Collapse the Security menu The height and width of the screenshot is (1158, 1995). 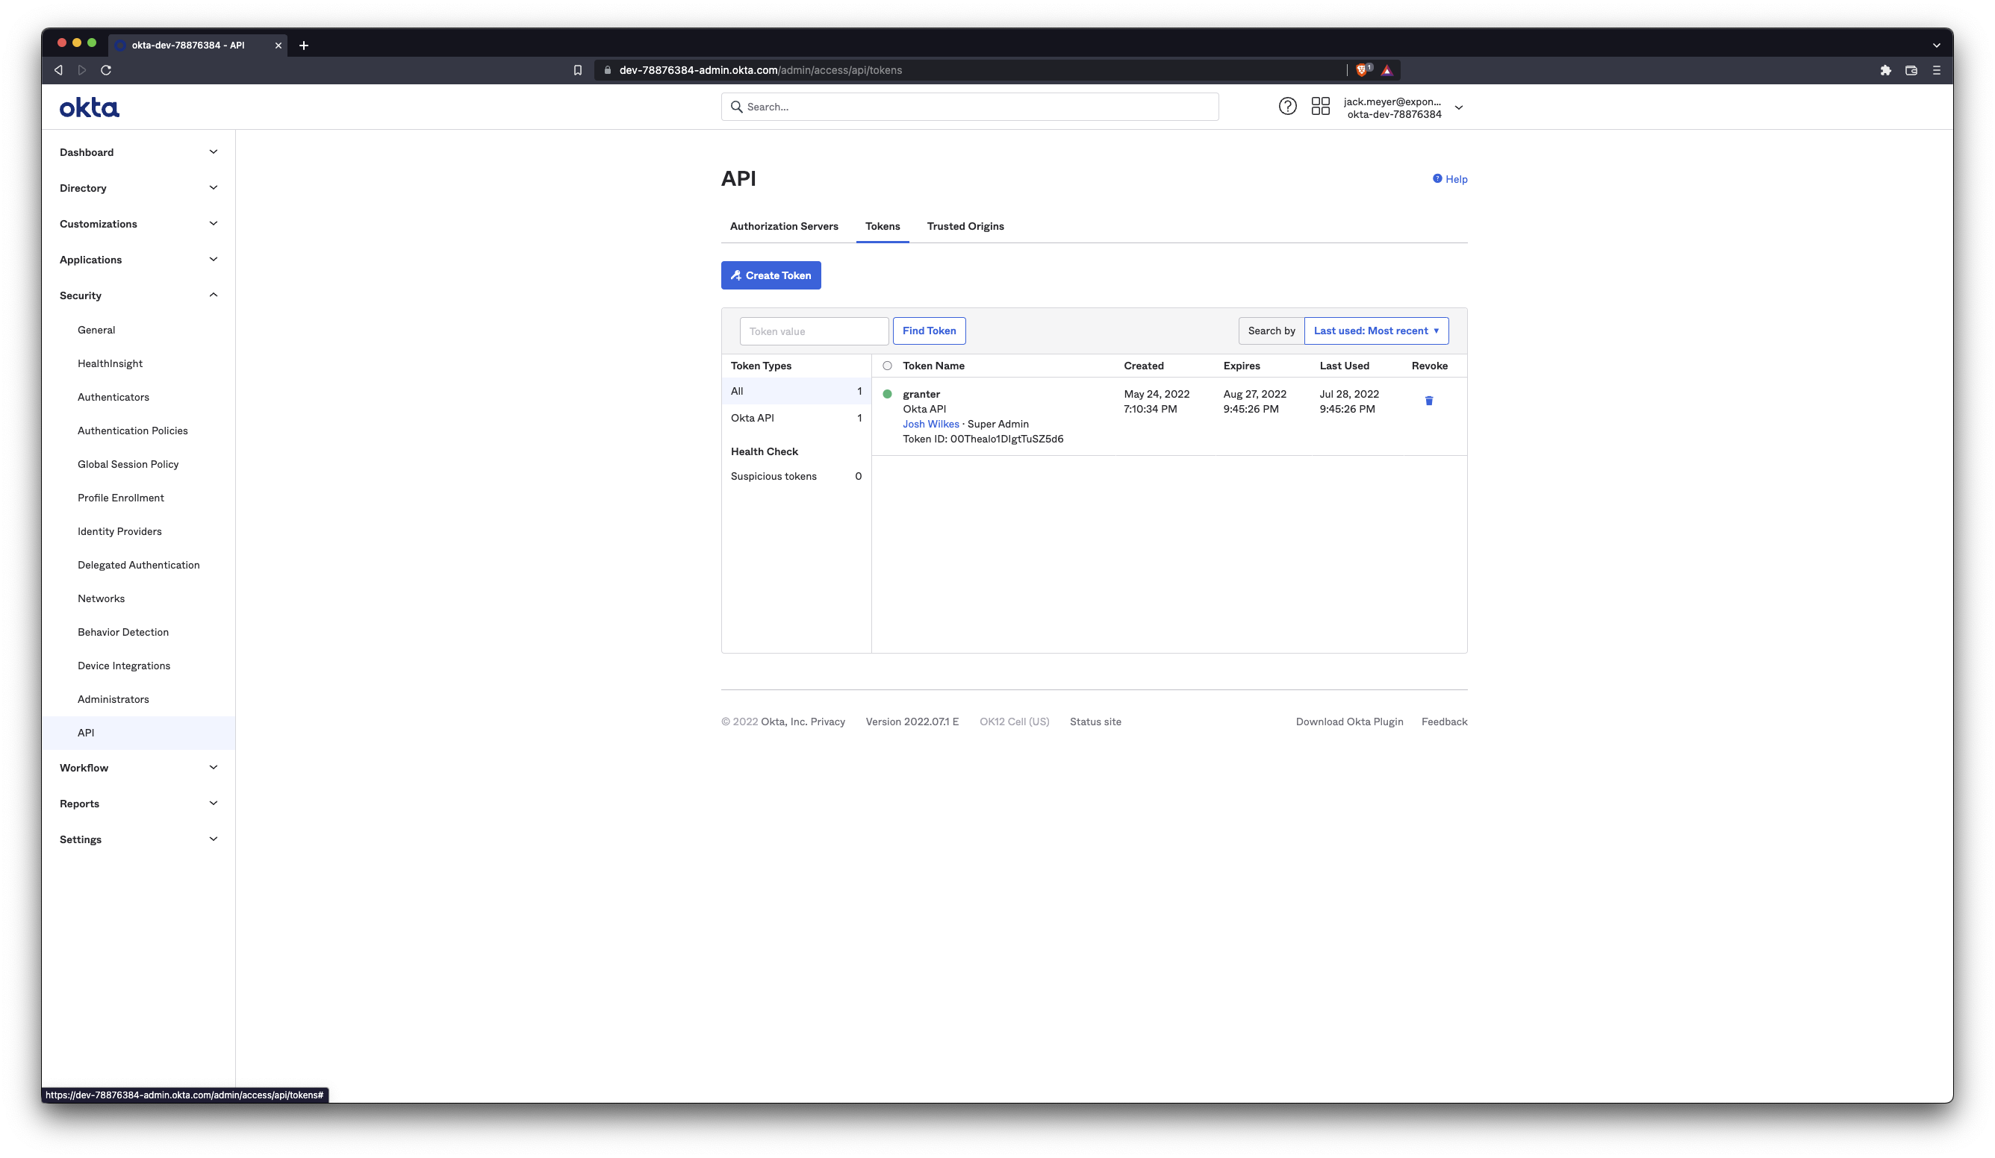[139, 295]
